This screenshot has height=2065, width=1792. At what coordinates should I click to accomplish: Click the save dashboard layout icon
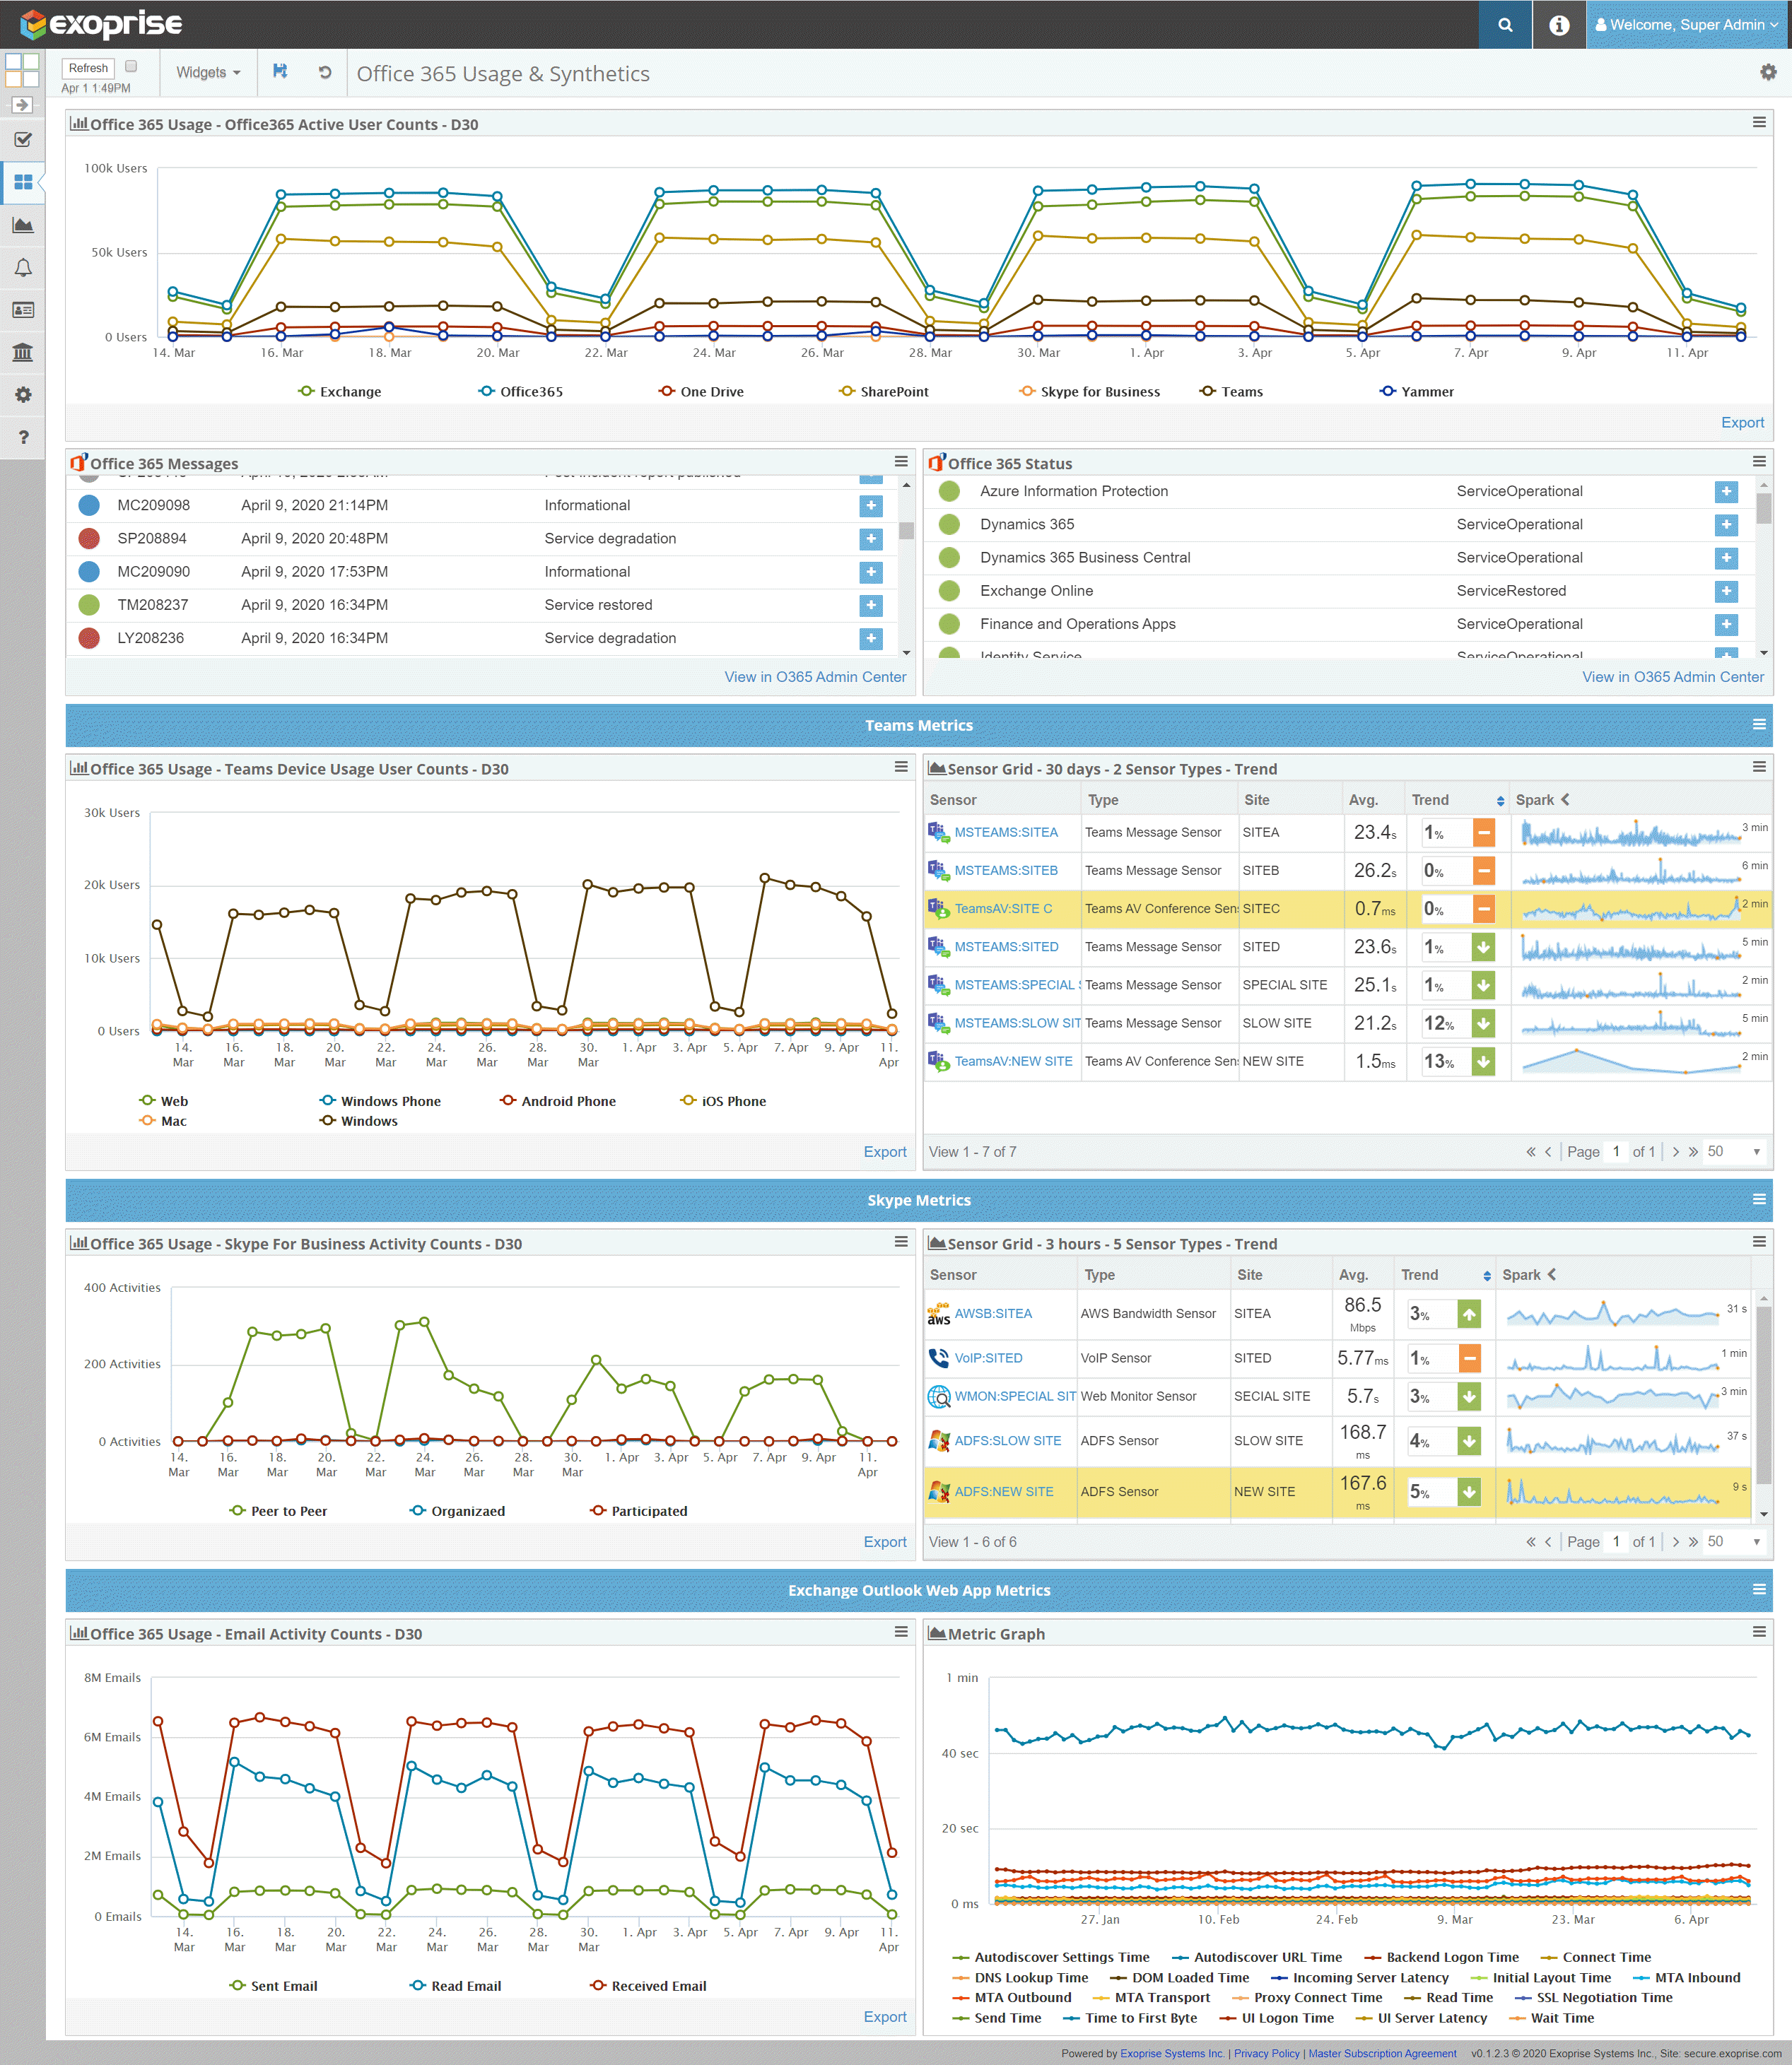[280, 72]
